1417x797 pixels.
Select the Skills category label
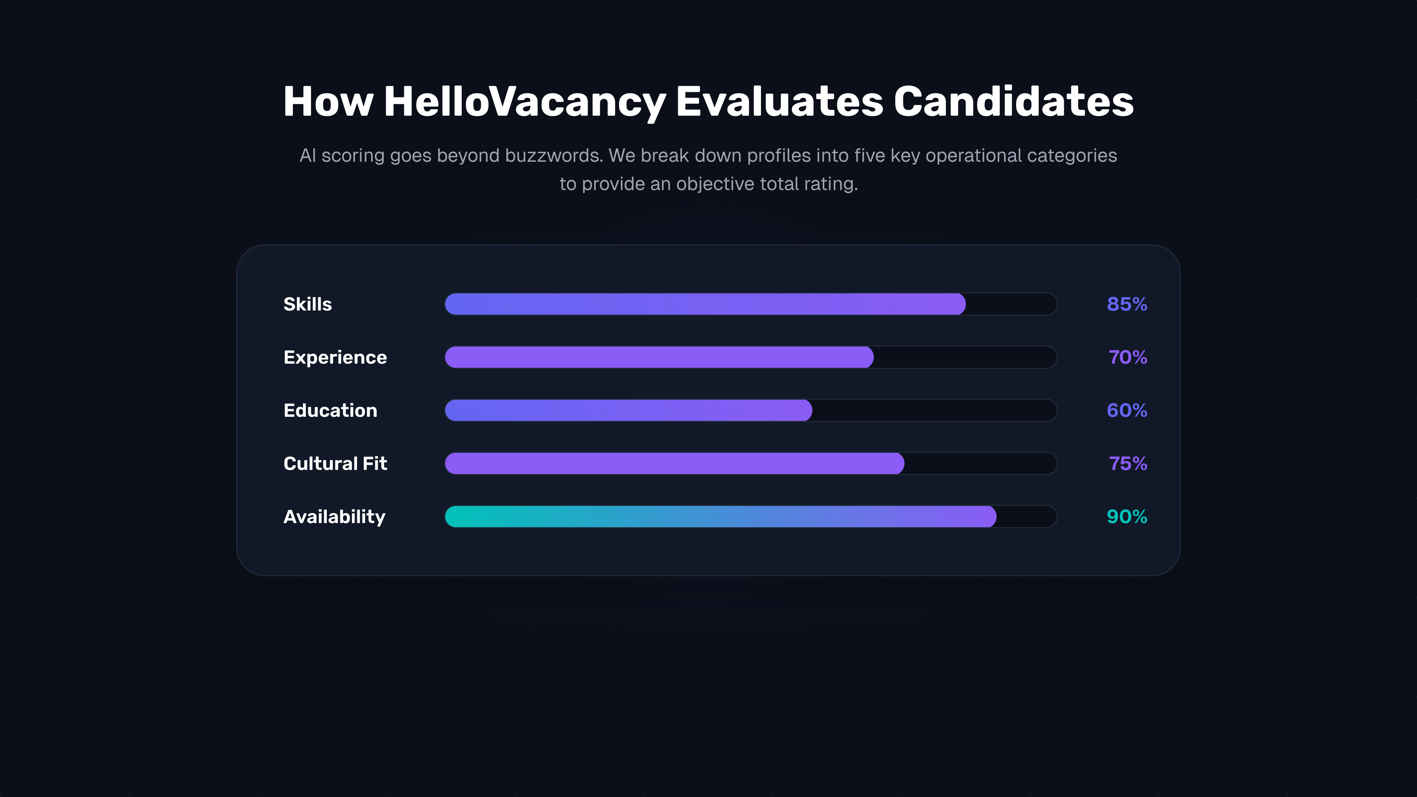308,304
